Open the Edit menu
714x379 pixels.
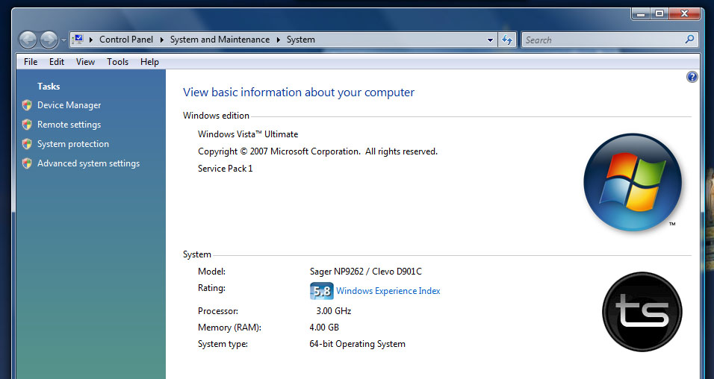pos(57,62)
